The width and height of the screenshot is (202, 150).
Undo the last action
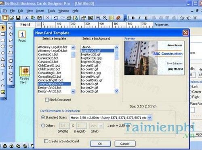coord(56,18)
